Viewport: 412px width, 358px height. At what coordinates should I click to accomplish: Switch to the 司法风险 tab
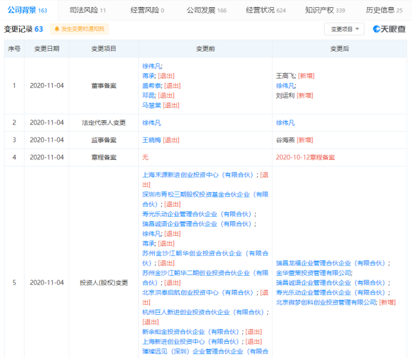coord(87,10)
